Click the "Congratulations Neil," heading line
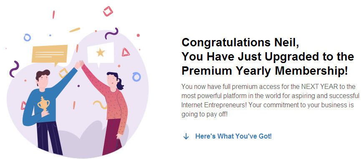 [x=240, y=43]
